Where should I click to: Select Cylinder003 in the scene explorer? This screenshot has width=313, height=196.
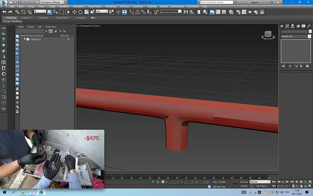(x=35, y=39)
